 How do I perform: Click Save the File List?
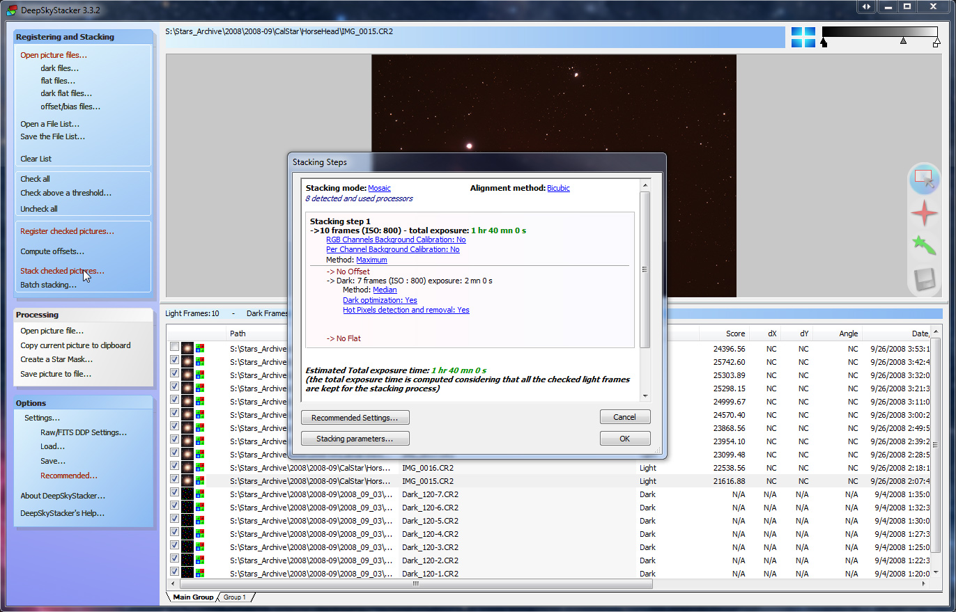[x=52, y=136]
